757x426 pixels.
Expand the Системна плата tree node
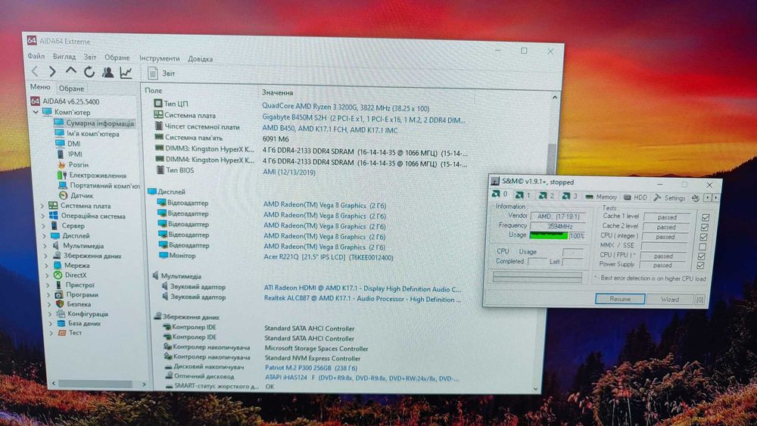[42, 206]
